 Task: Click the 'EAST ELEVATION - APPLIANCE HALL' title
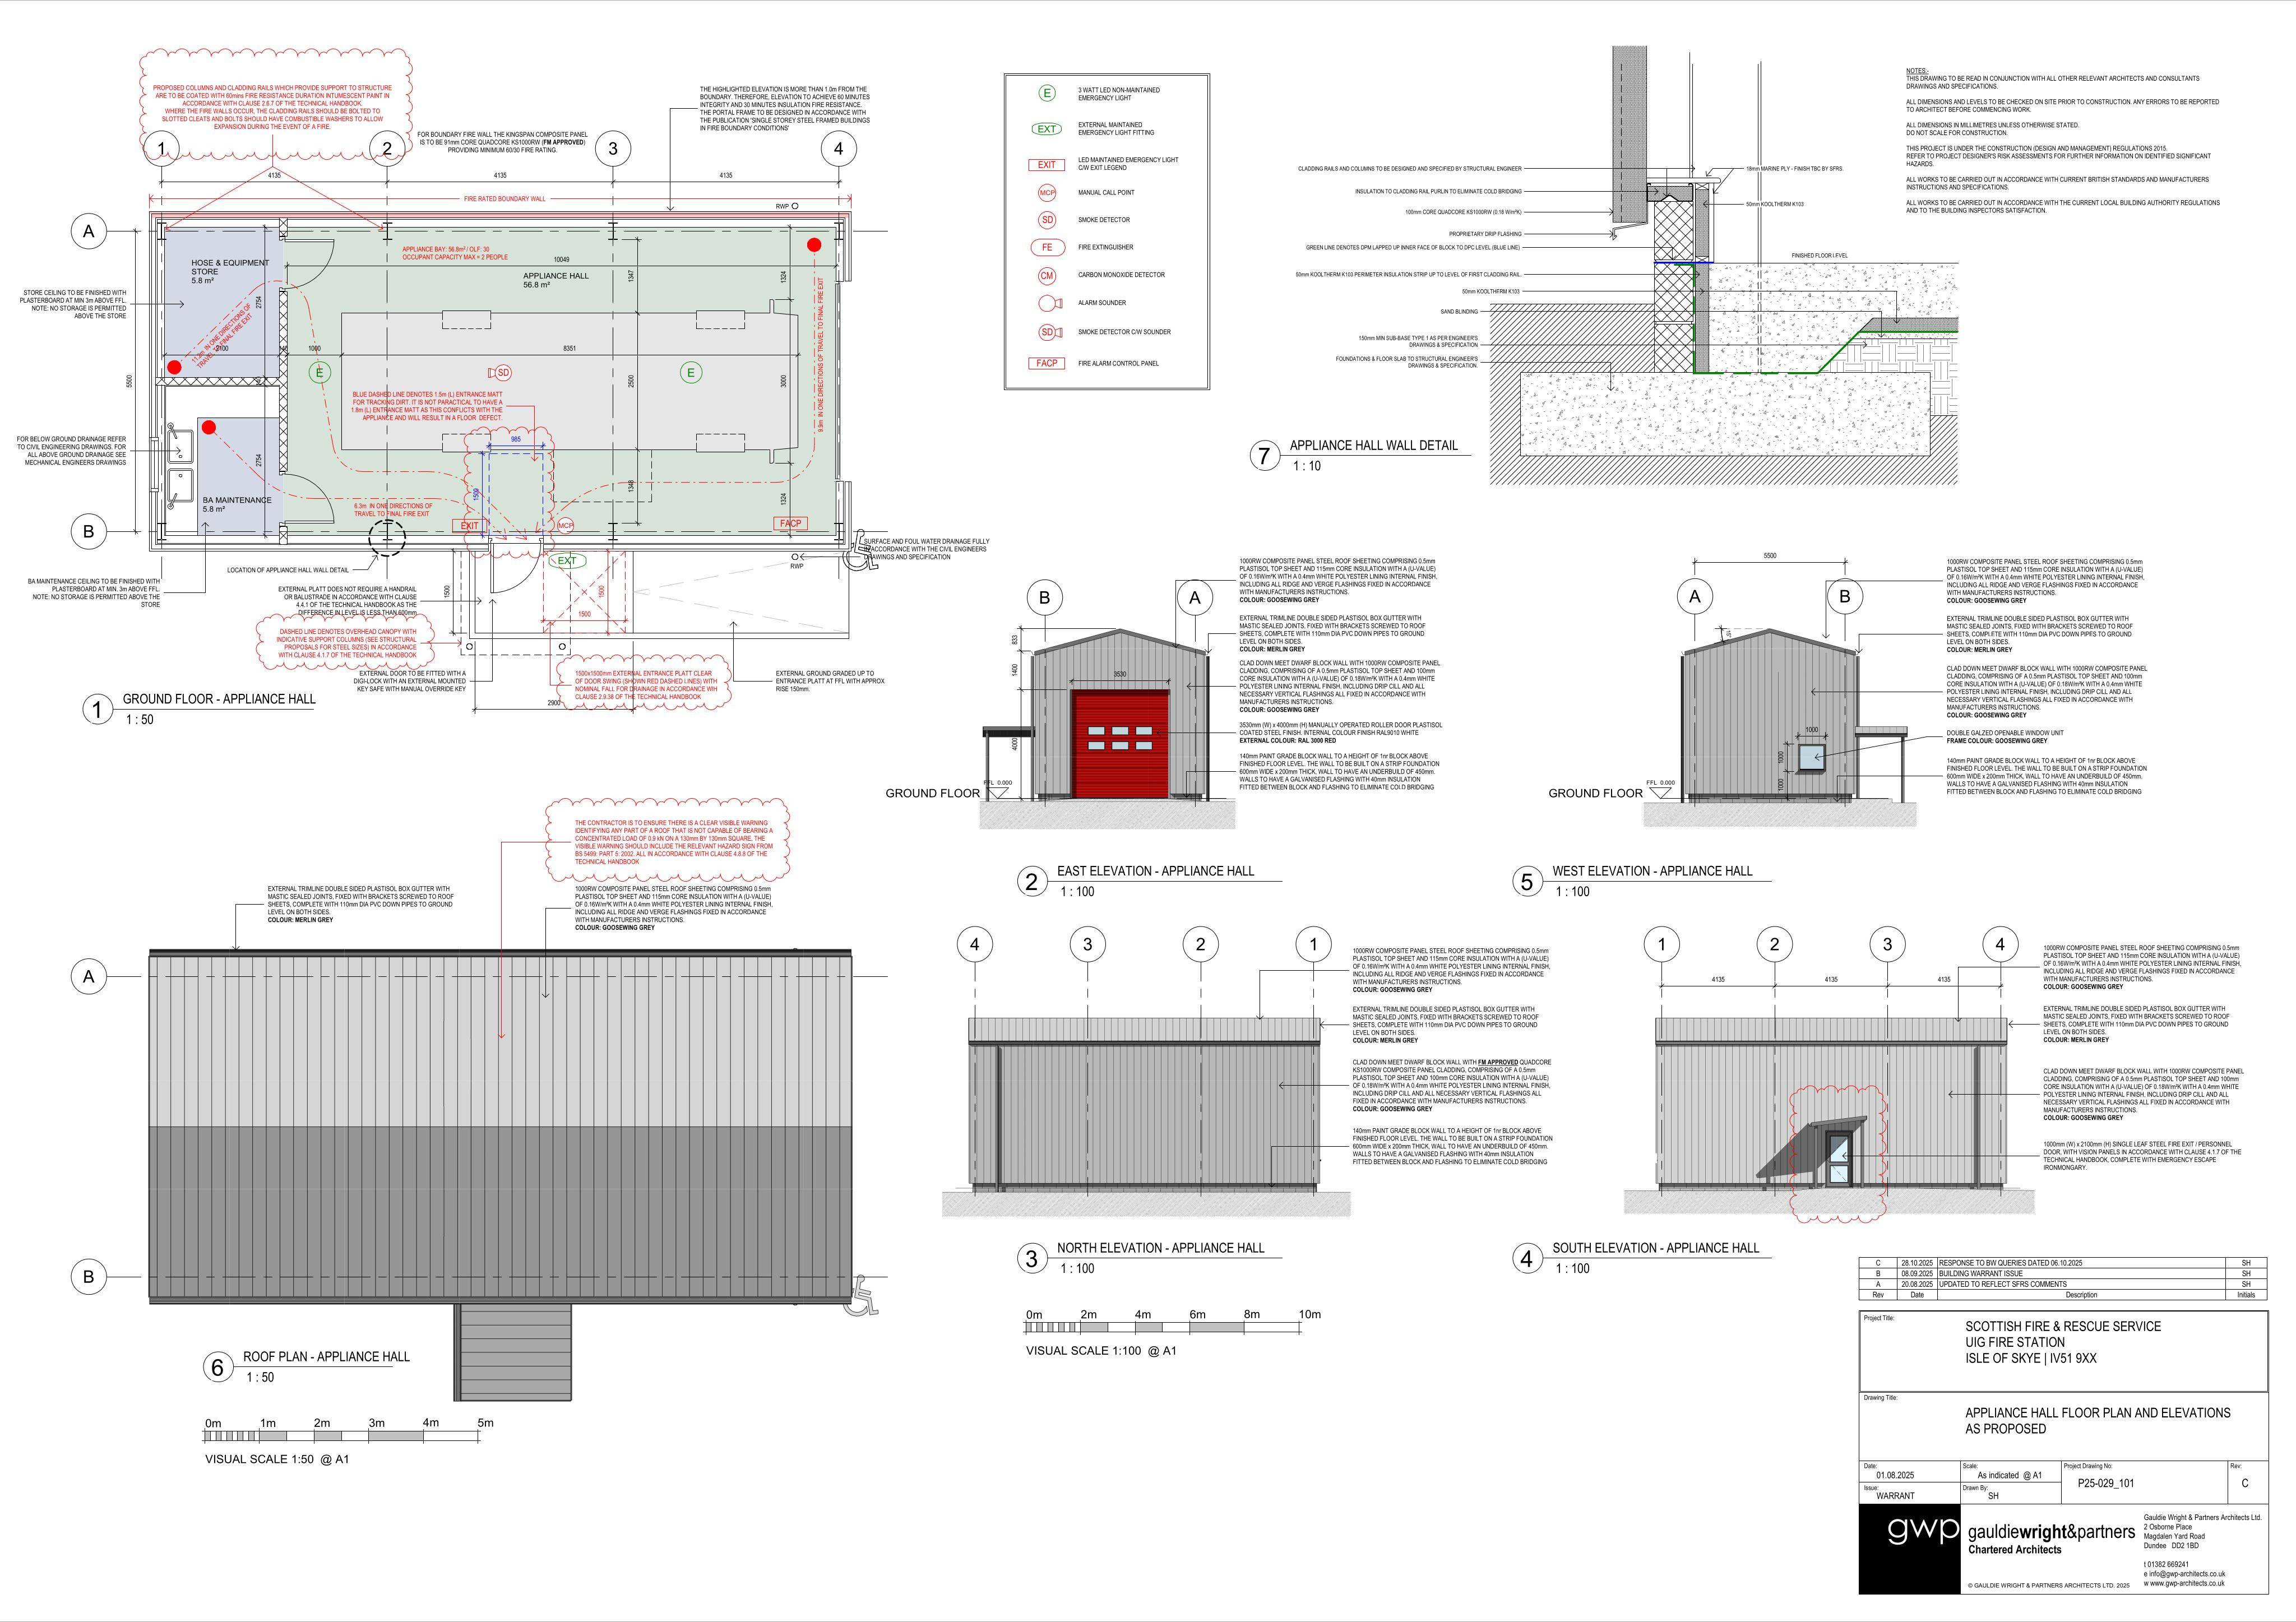(1155, 871)
